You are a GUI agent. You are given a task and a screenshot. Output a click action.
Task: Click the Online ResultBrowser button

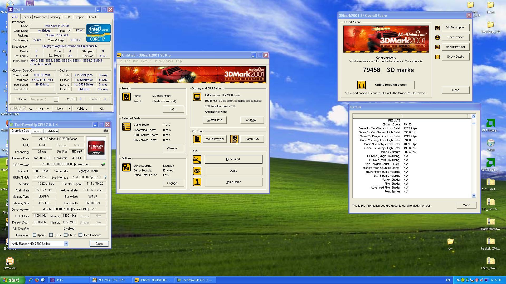point(391,85)
